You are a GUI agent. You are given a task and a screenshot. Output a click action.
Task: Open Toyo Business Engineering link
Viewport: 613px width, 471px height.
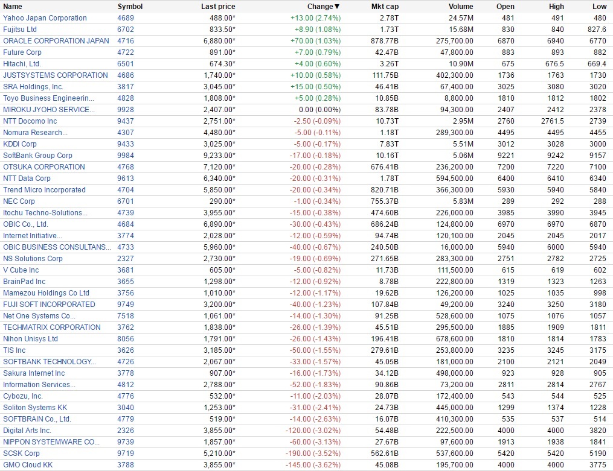[48, 98]
